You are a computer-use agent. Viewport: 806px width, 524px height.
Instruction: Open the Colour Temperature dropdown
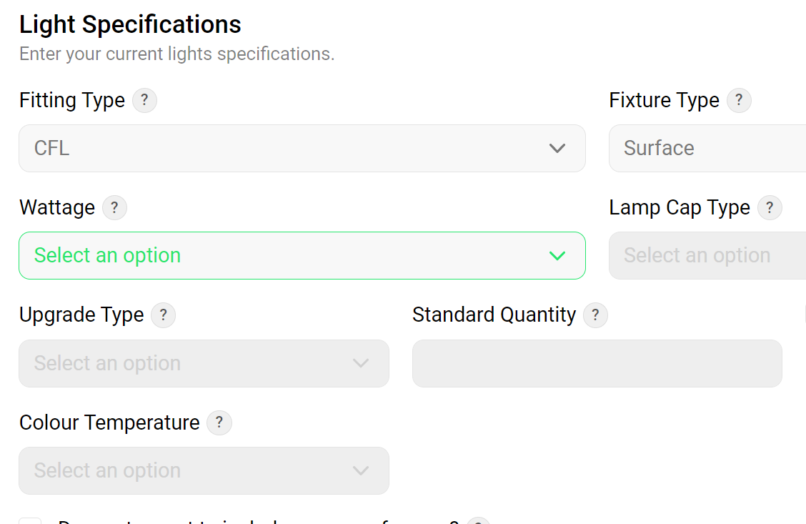(x=204, y=470)
